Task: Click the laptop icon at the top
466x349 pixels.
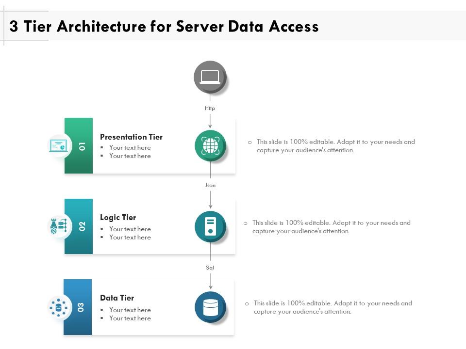Action: point(210,76)
